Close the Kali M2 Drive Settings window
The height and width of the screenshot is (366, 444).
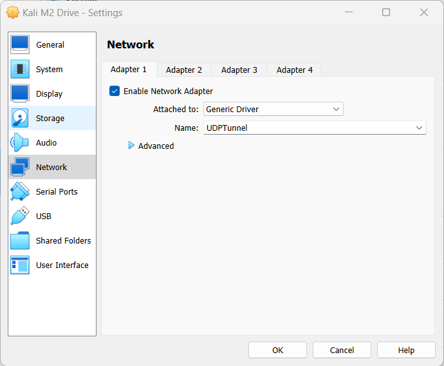[424, 12]
